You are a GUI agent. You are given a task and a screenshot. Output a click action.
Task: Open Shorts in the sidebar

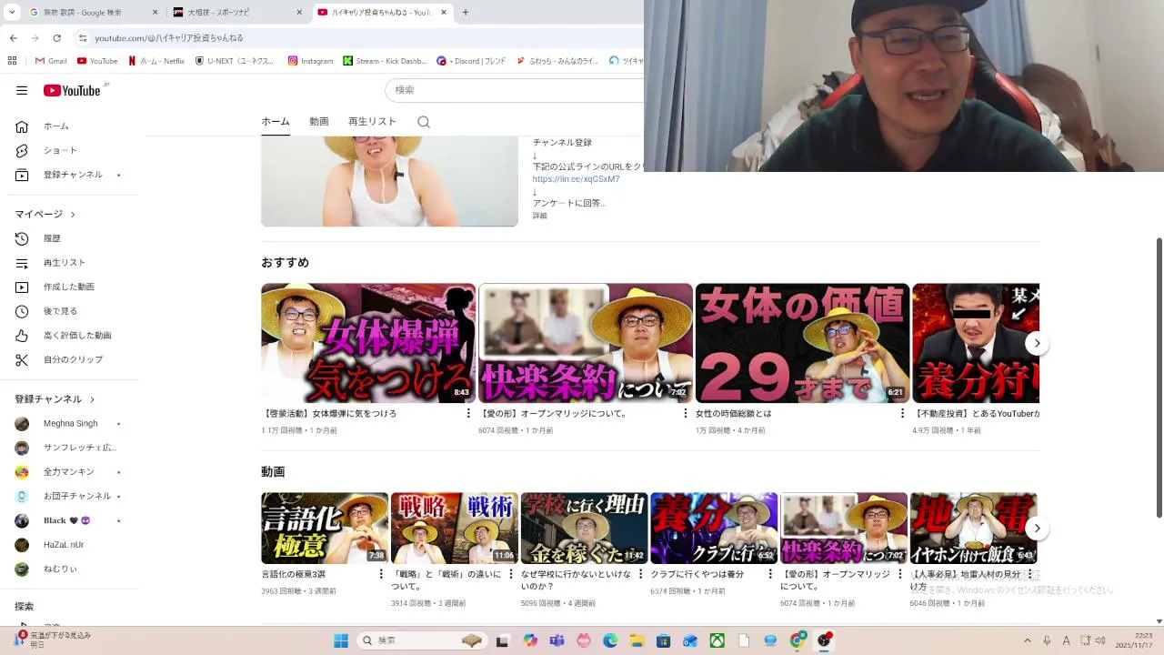click(69, 150)
